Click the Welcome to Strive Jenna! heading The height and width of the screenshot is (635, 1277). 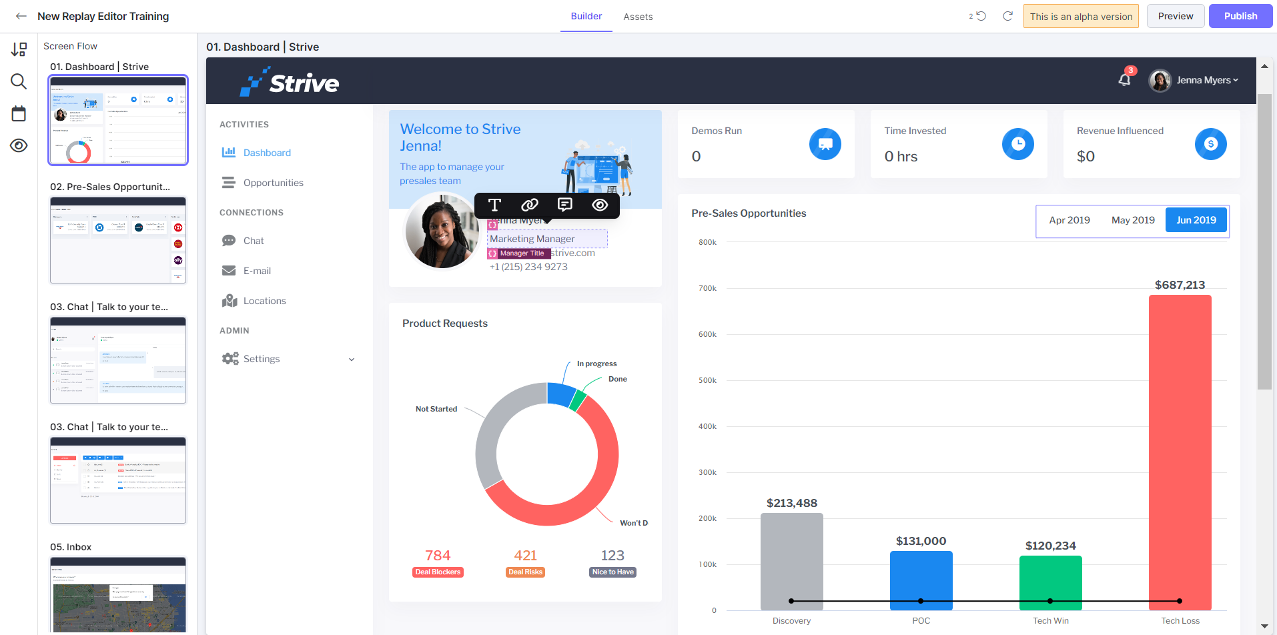(x=460, y=137)
